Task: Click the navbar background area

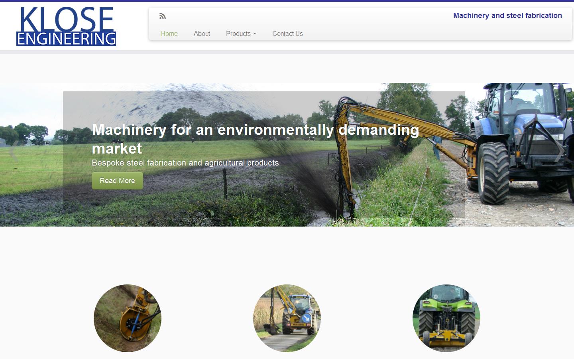Action: pyautogui.click(x=379, y=34)
